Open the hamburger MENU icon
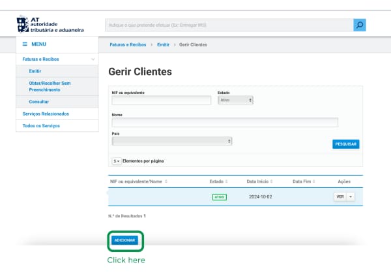 pos(25,44)
